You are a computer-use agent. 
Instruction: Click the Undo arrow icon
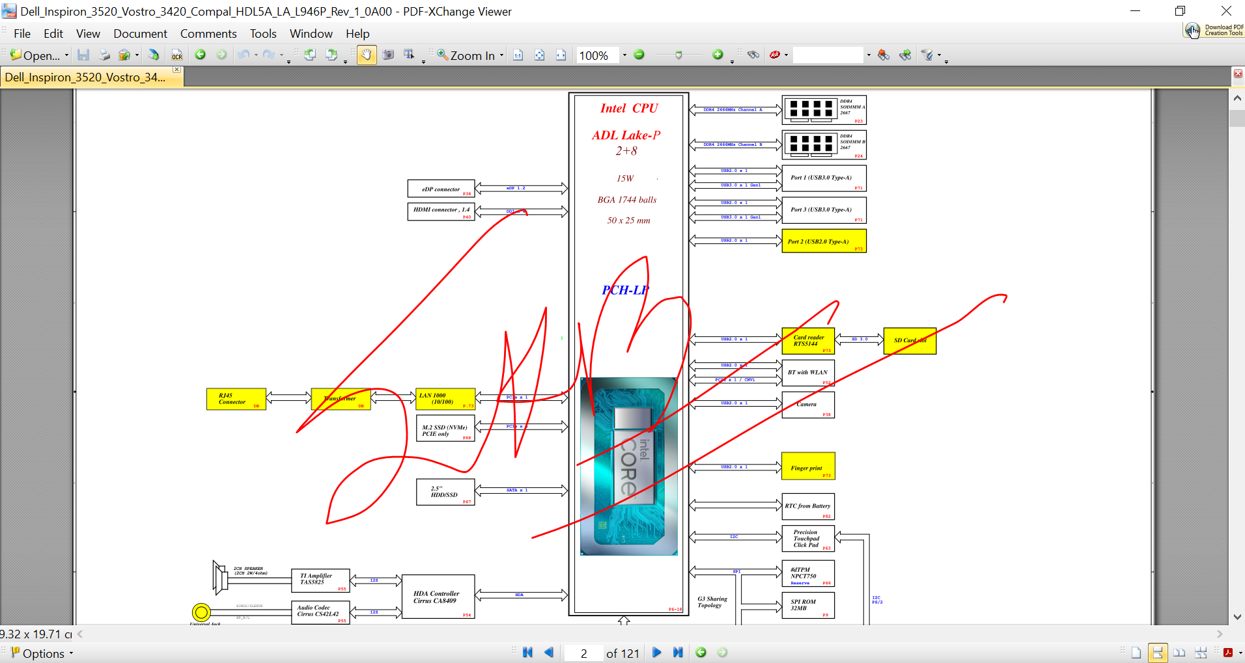click(x=244, y=55)
